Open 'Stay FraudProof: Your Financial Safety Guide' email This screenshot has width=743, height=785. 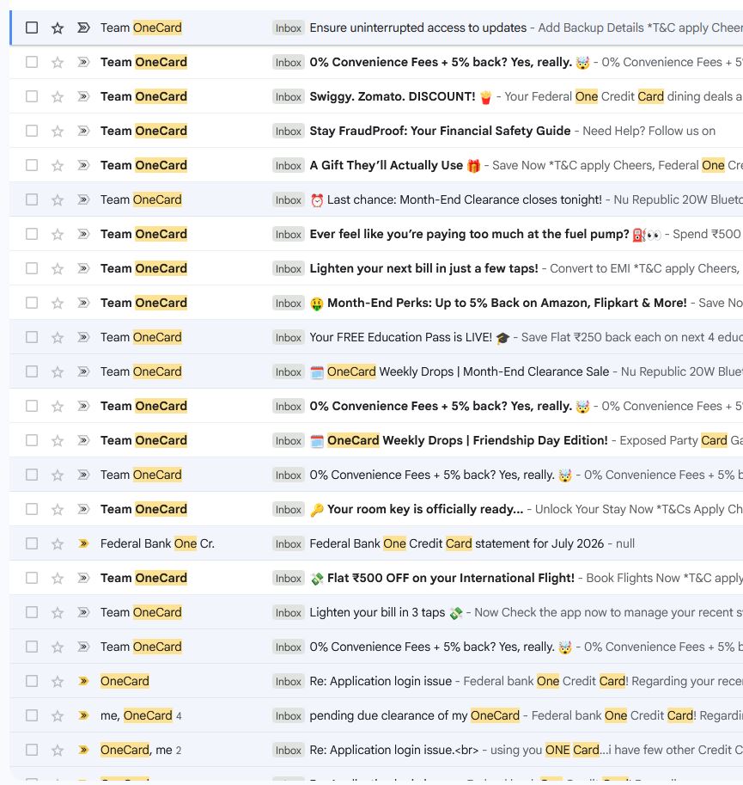tap(440, 131)
